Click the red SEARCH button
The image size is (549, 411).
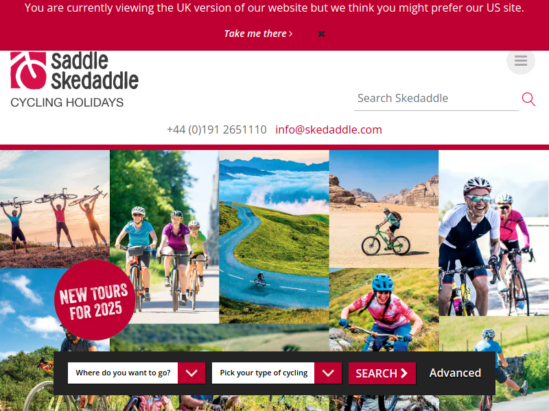point(382,373)
